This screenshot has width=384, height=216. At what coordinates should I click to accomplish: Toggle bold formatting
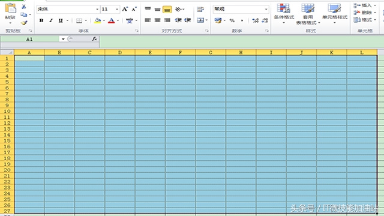pyautogui.click(x=41, y=20)
